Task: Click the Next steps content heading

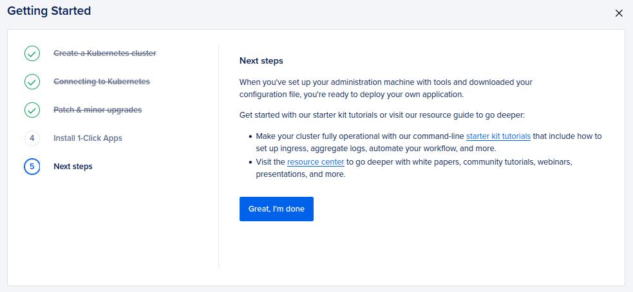Action: (261, 61)
